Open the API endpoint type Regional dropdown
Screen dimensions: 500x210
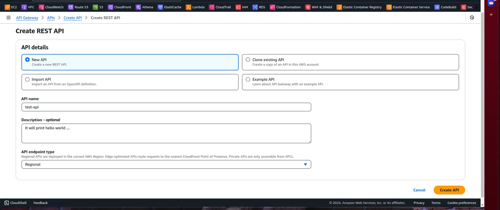(x=166, y=165)
